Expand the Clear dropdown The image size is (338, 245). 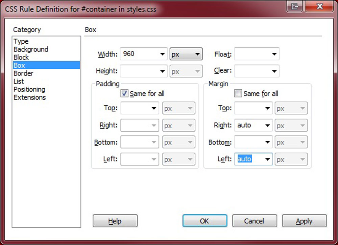tap(274, 71)
